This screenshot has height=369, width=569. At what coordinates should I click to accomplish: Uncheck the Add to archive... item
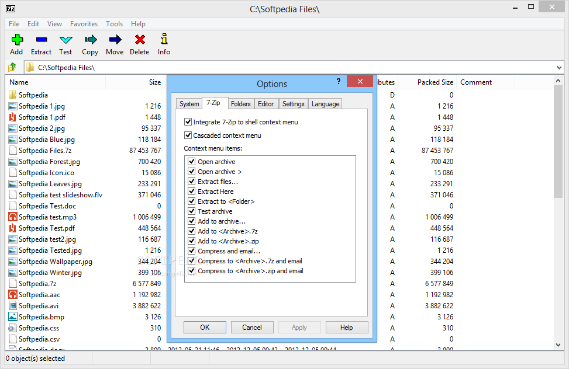[x=192, y=221]
